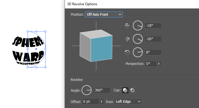Open the Left Edge dropdown
This screenshot has width=199, height=108.
click(x=128, y=102)
